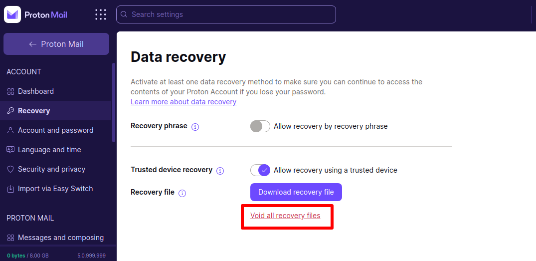Viewport: 536px width, 261px height.
Task: Click the Dashboard sidebar icon
Action: point(10,91)
